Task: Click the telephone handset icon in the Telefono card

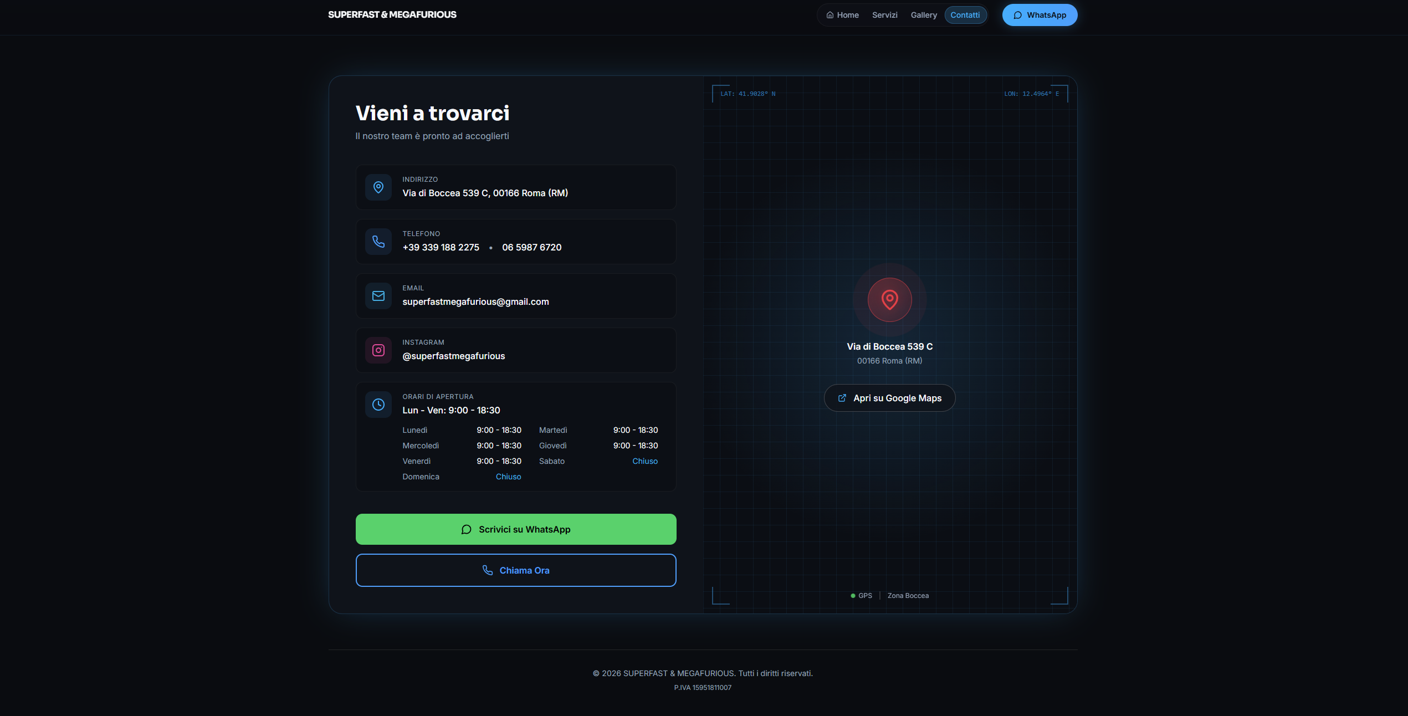Action: pyautogui.click(x=378, y=242)
